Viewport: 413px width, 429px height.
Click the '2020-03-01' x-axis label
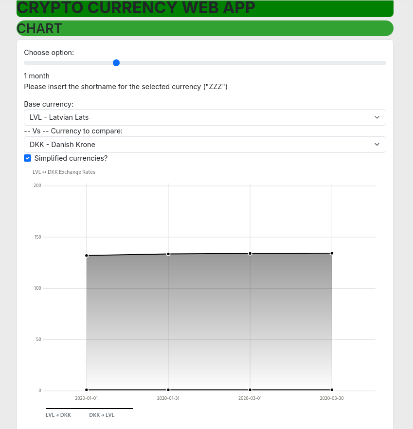(x=250, y=398)
